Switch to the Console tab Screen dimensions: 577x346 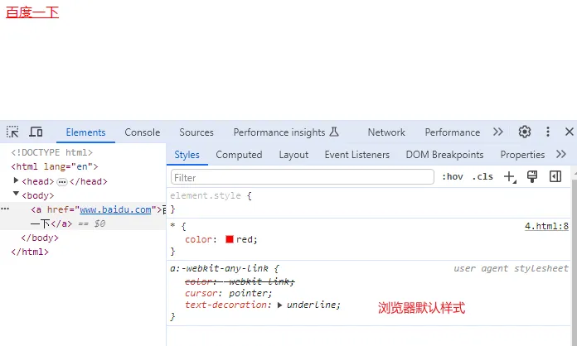click(143, 132)
